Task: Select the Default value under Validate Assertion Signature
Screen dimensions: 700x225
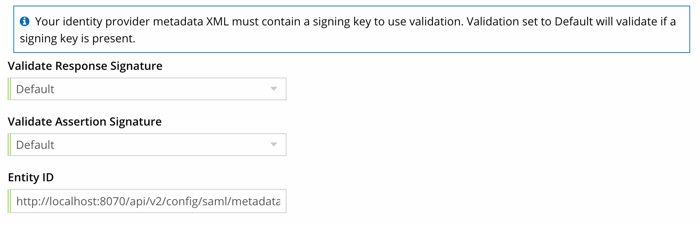Action: coord(35,145)
